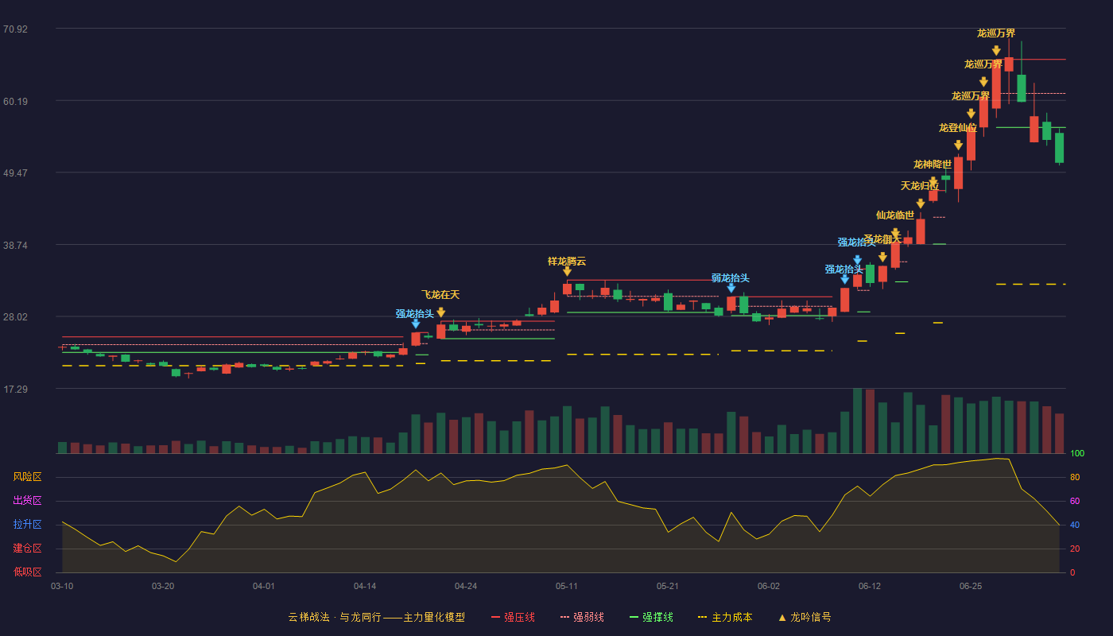Click the 06-12 date axis label
This screenshot has height=636, width=1113.
point(870,586)
